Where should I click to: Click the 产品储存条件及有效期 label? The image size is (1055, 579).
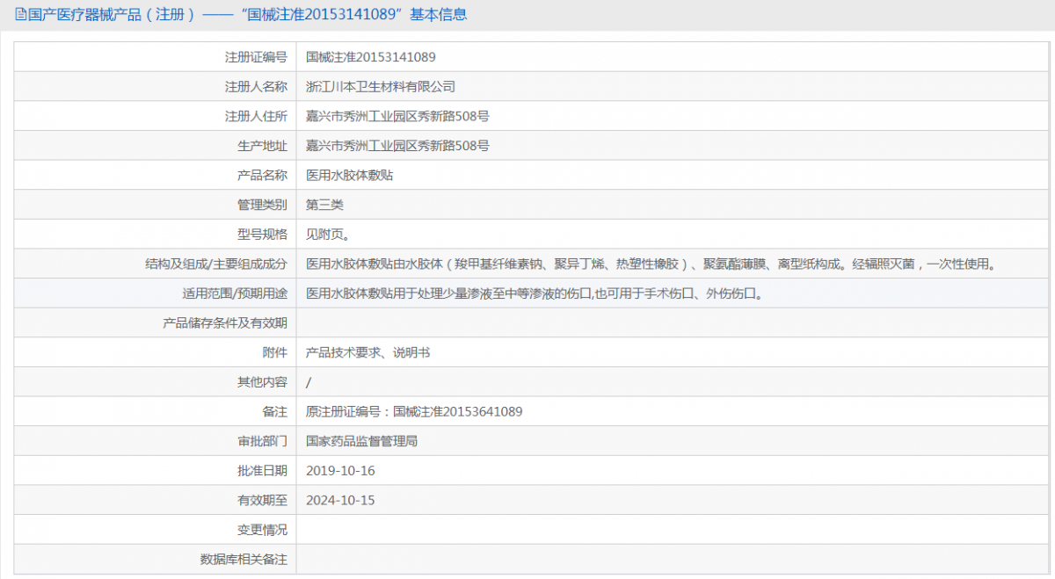pyautogui.click(x=225, y=322)
